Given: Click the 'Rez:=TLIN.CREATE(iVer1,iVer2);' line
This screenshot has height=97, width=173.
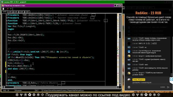Looking at the screenshot, I should tap(26, 35).
